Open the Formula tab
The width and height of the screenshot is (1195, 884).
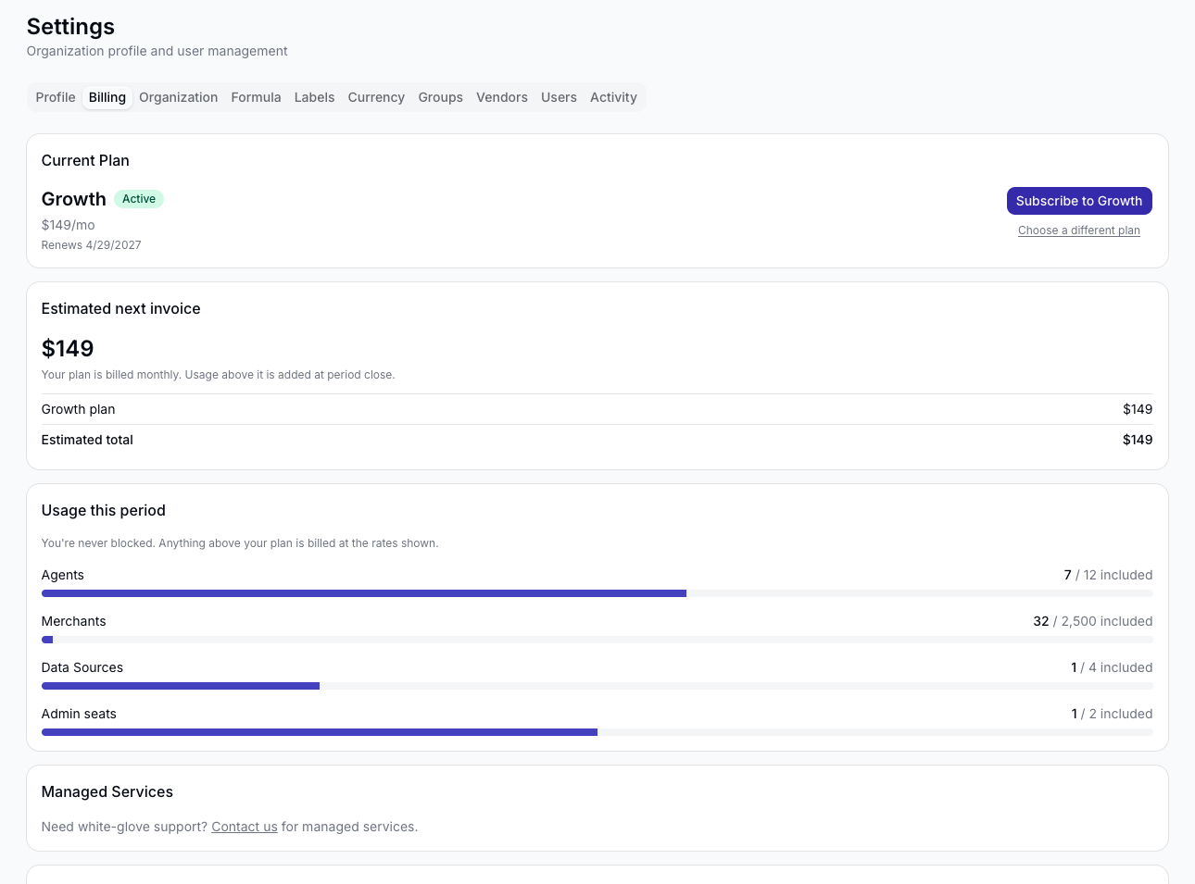point(256,97)
